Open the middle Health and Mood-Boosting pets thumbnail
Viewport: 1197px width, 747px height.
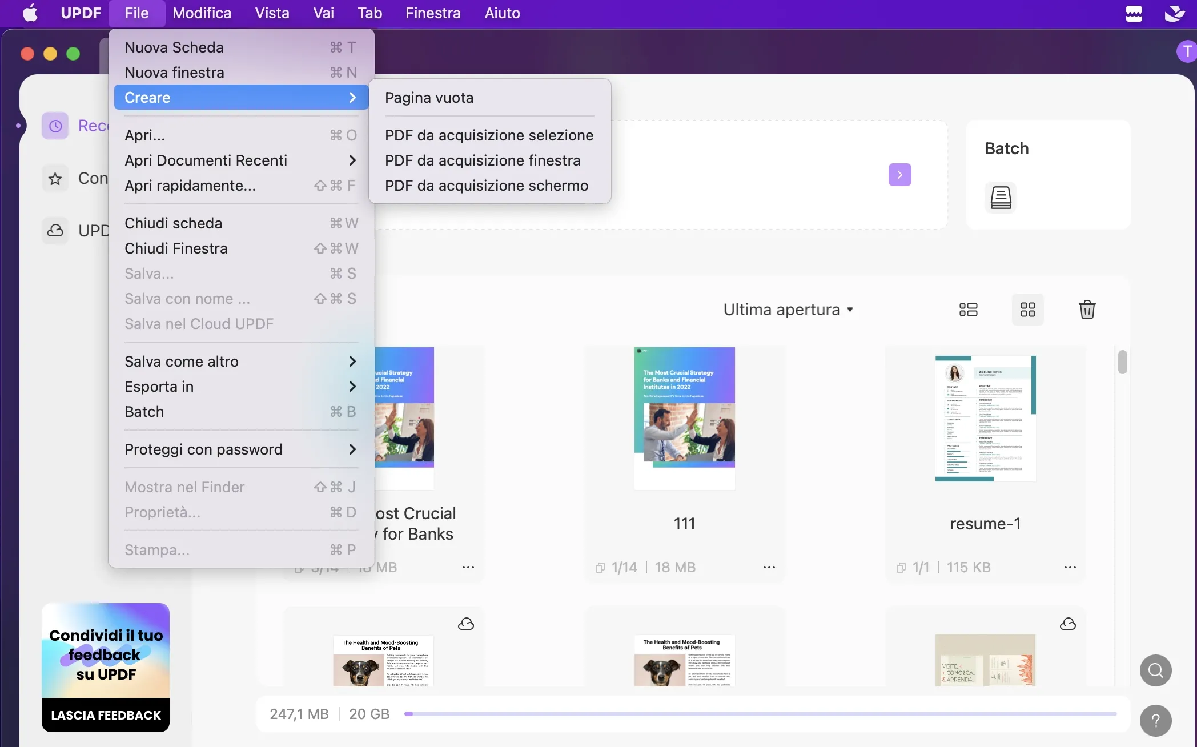click(x=684, y=661)
